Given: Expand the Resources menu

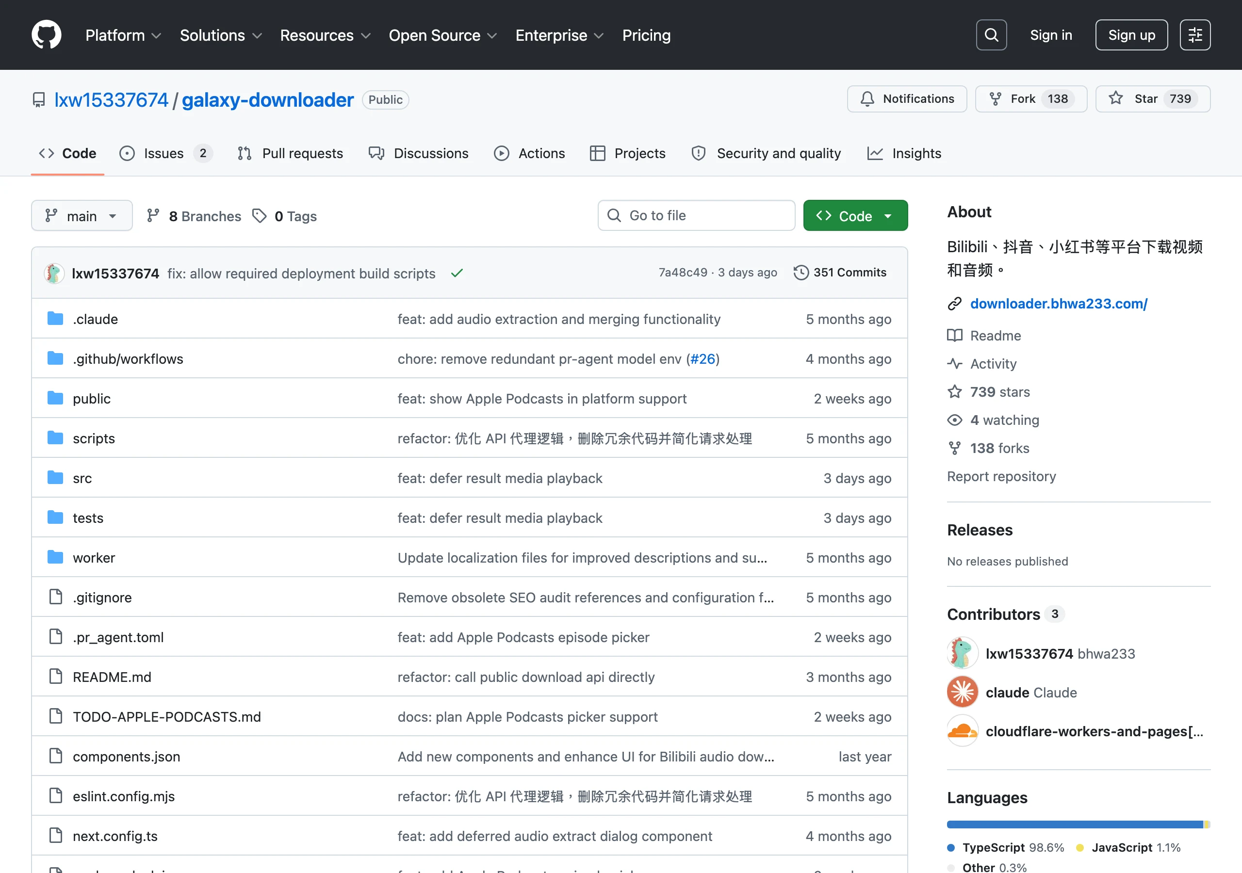Looking at the screenshot, I should pos(325,35).
